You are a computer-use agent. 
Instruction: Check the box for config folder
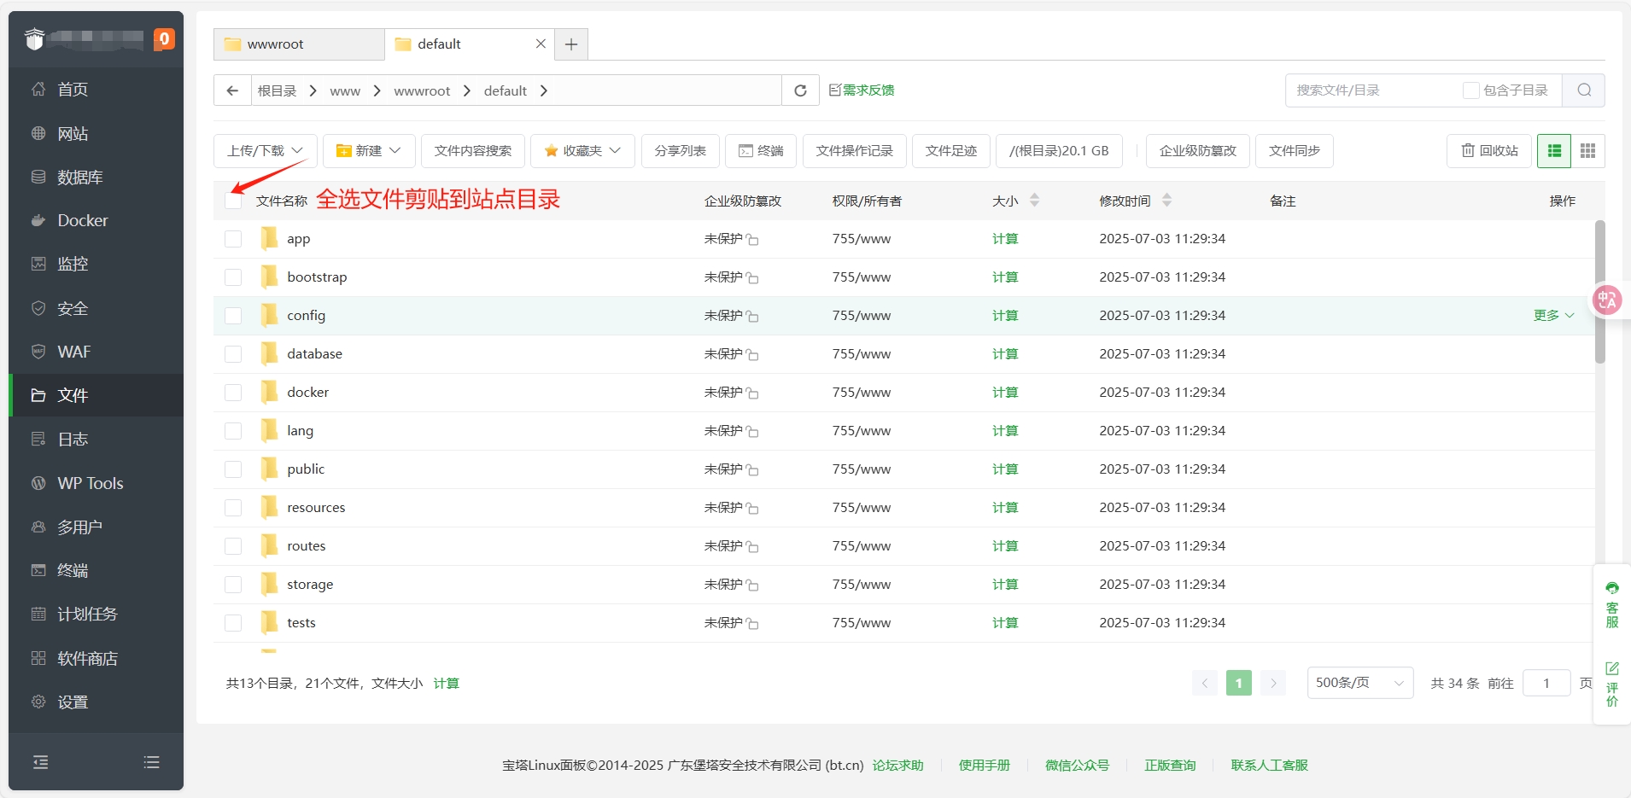click(233, 316)
